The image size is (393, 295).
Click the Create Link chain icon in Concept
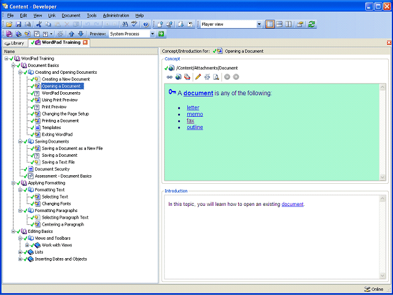tap(169, 77)
